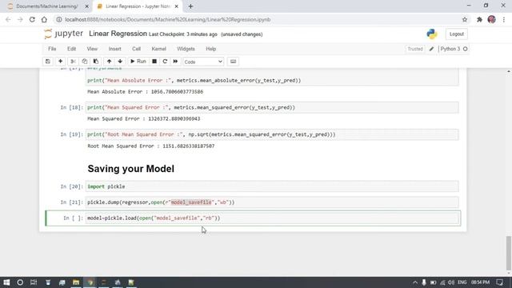Open a new browser tab
Viewport: 512px width, 288px height.
pos(190,6)
